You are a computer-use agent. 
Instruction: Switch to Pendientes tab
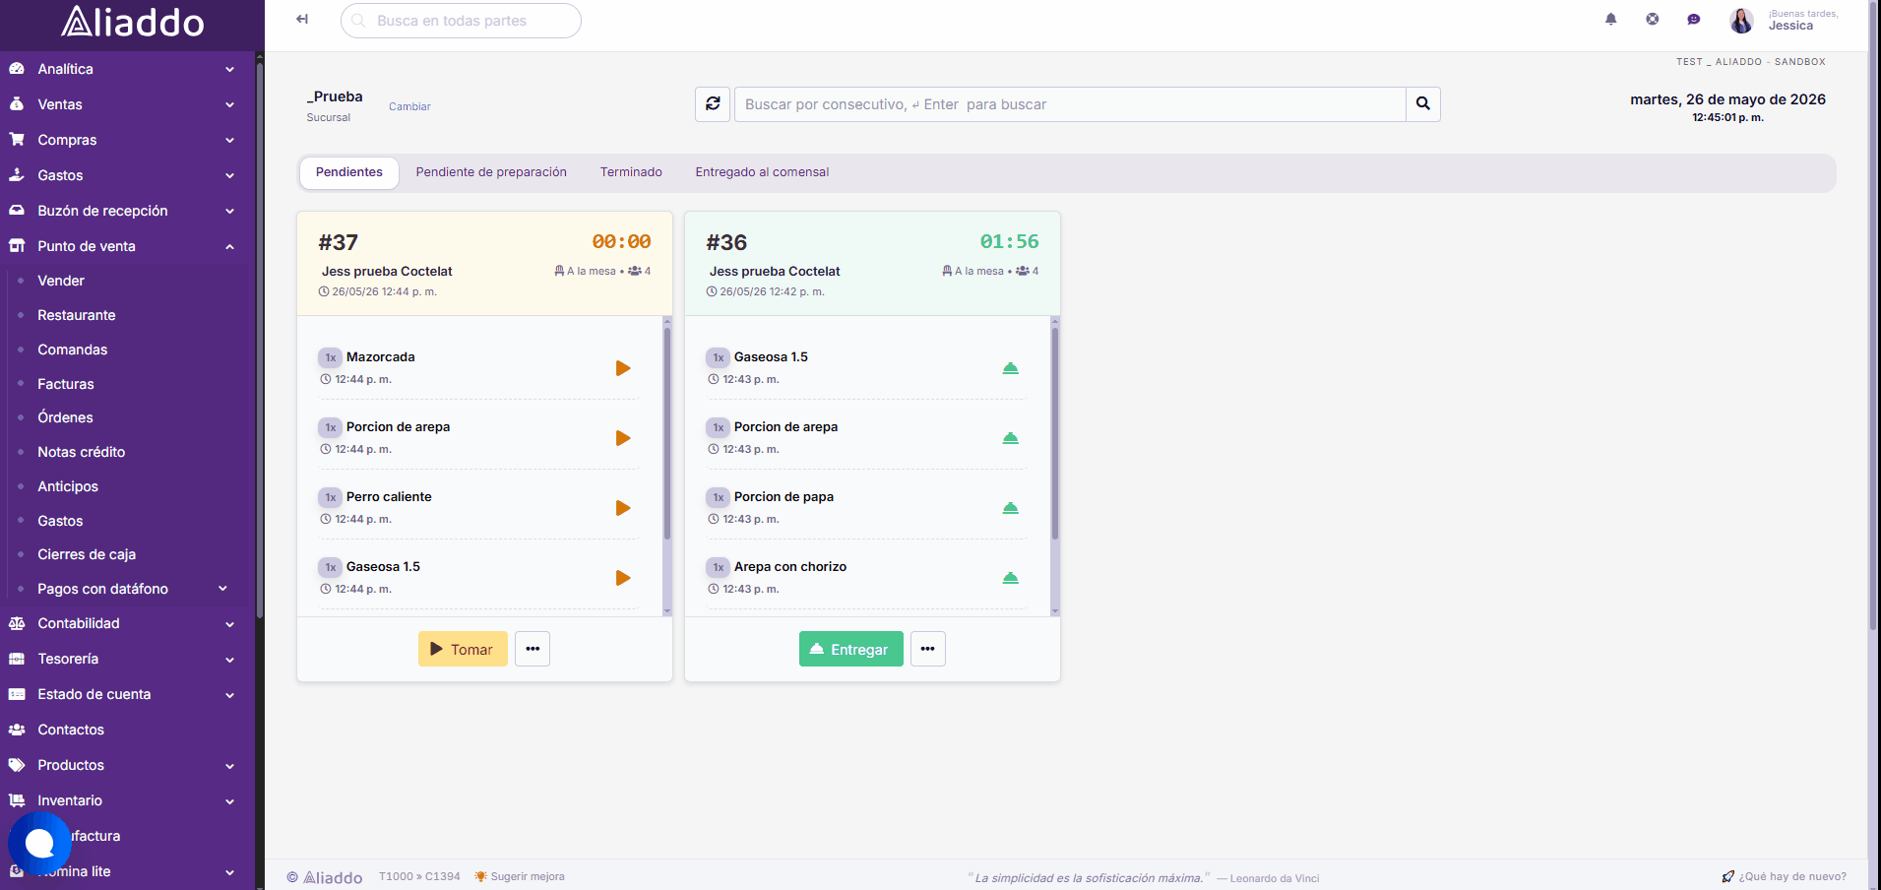point(348,172)
